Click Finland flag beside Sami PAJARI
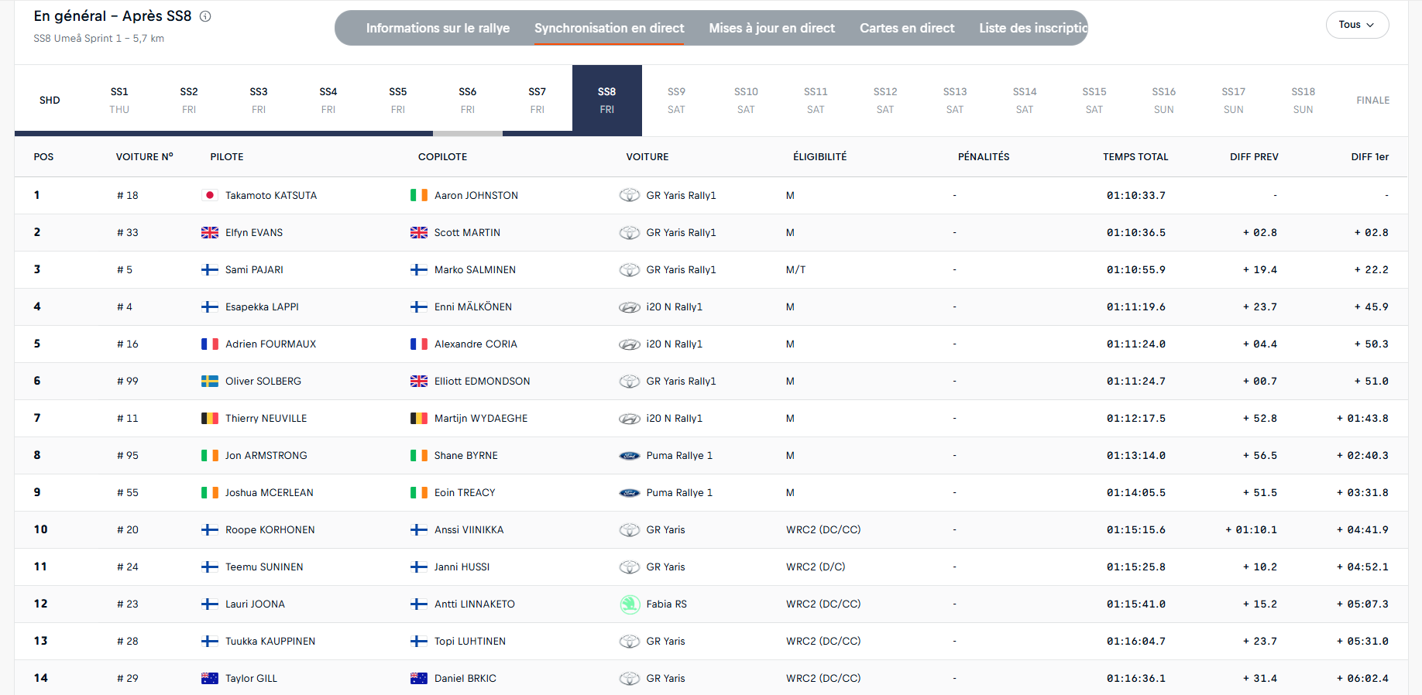Screen dimensions: 1422x695 (210, 269)
